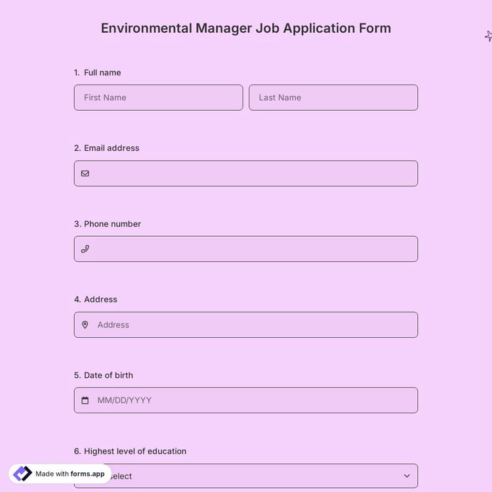Click the calendar icon for date of birth
This screenshot has width=492, height=492.
[x=85, y=400]
